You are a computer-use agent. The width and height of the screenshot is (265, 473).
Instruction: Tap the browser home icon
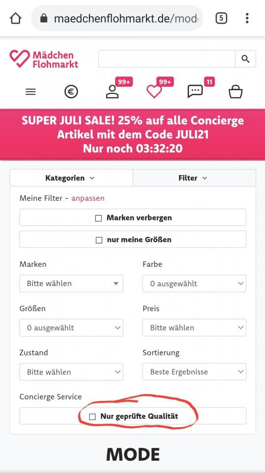[x=16, y=18]
